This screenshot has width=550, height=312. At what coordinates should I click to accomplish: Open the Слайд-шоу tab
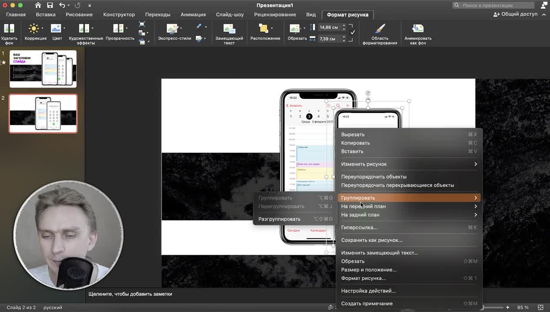click(x=230, y=14)
